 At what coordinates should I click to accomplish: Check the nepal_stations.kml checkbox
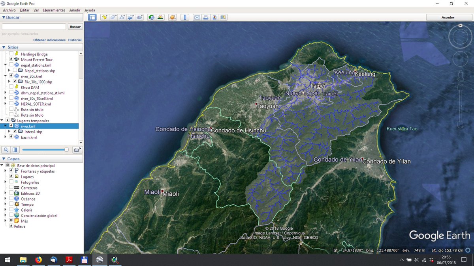coord(11,65)
